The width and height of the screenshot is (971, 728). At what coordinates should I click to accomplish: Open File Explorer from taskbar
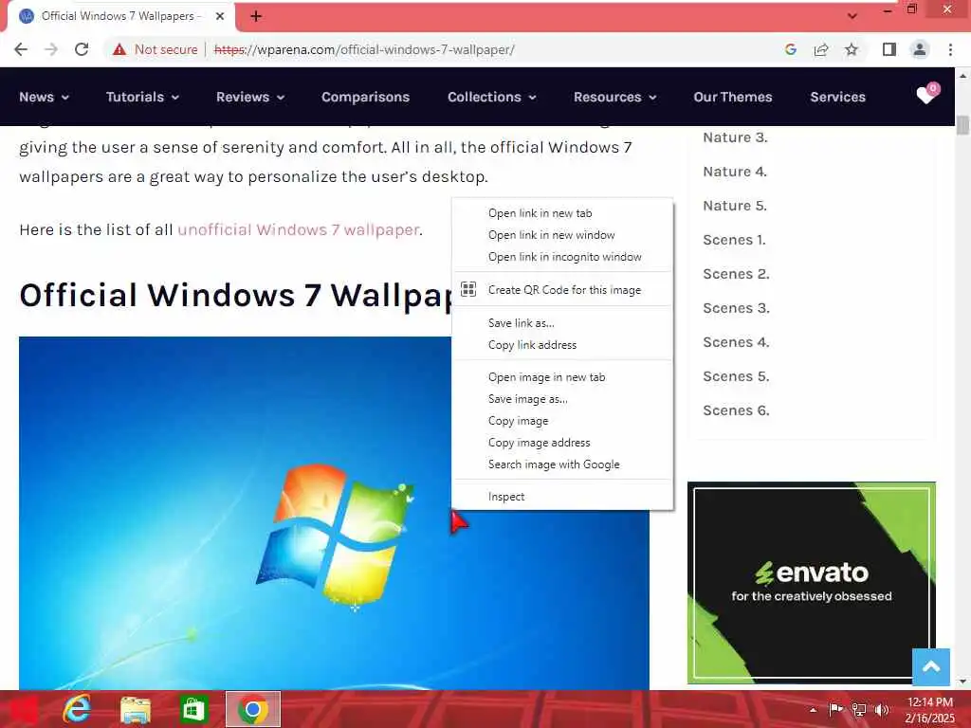tap(135, 709)
